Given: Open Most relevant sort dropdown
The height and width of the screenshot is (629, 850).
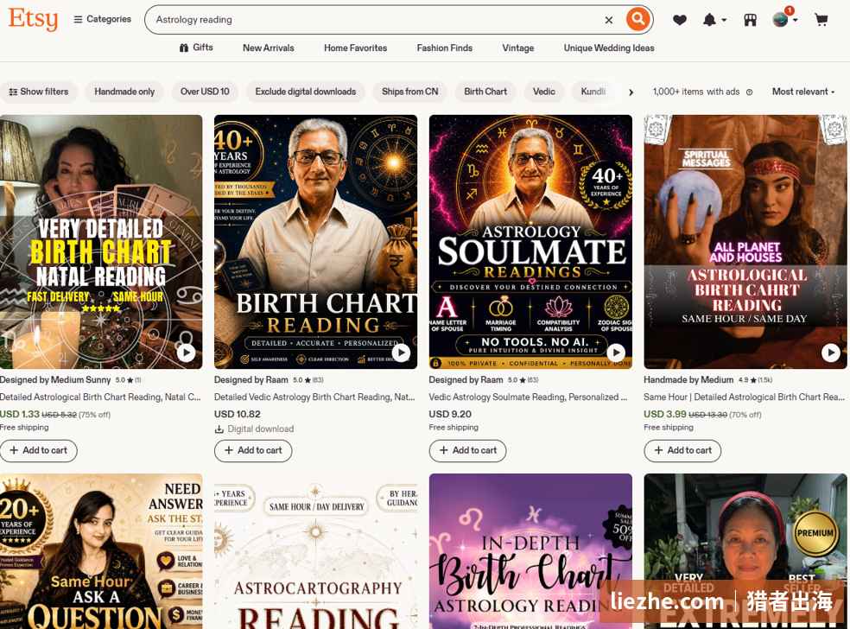Looking at the screenshot, I should (803, 92).
